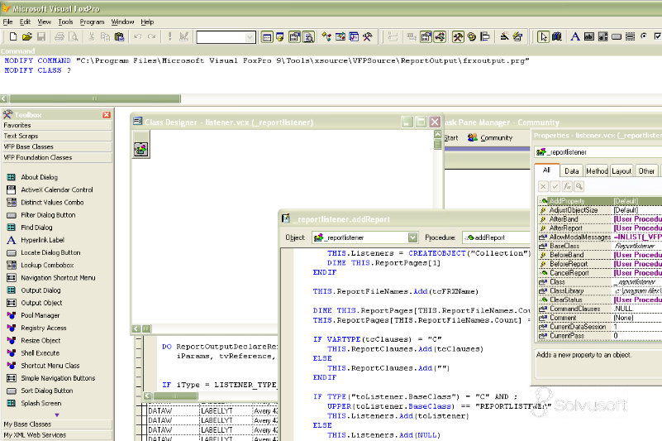Launch the Object Browser toolbar icon
The width and height of the screenshot is (662, 441).
point(341,36)
